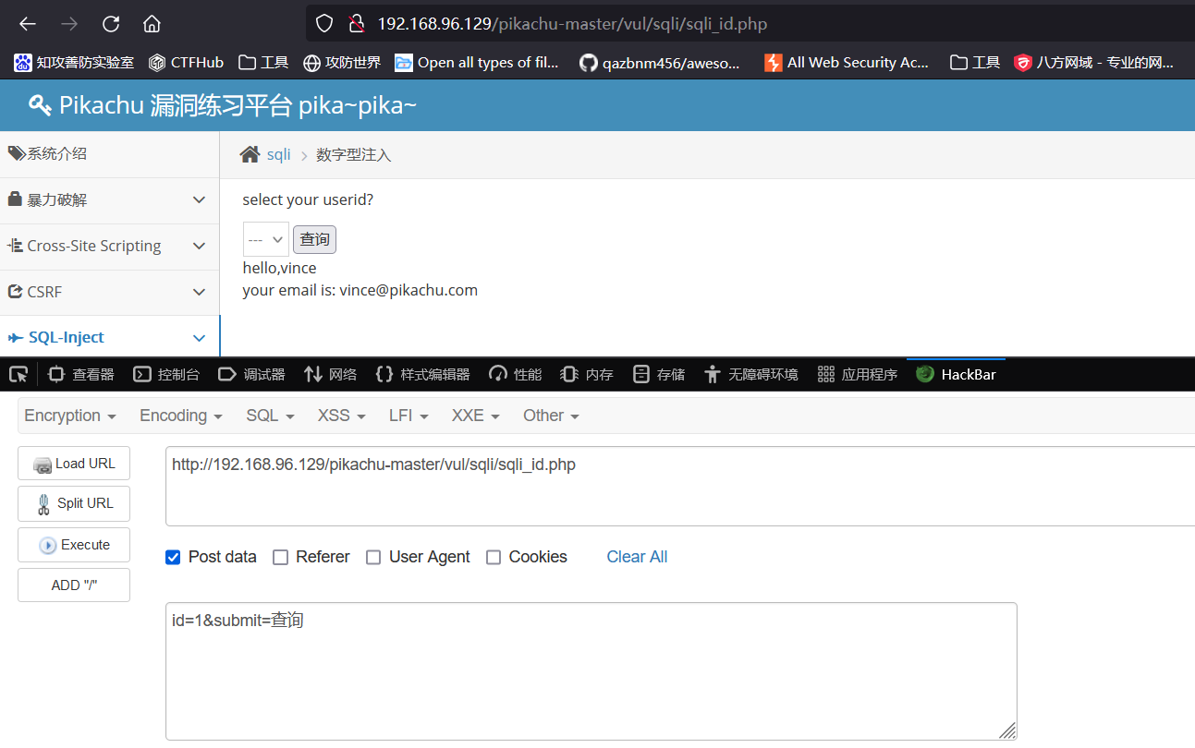
Task: Expand the Cross-Site Scripting sidebar section
Action: pyautogui.click(x=110, y=247)
